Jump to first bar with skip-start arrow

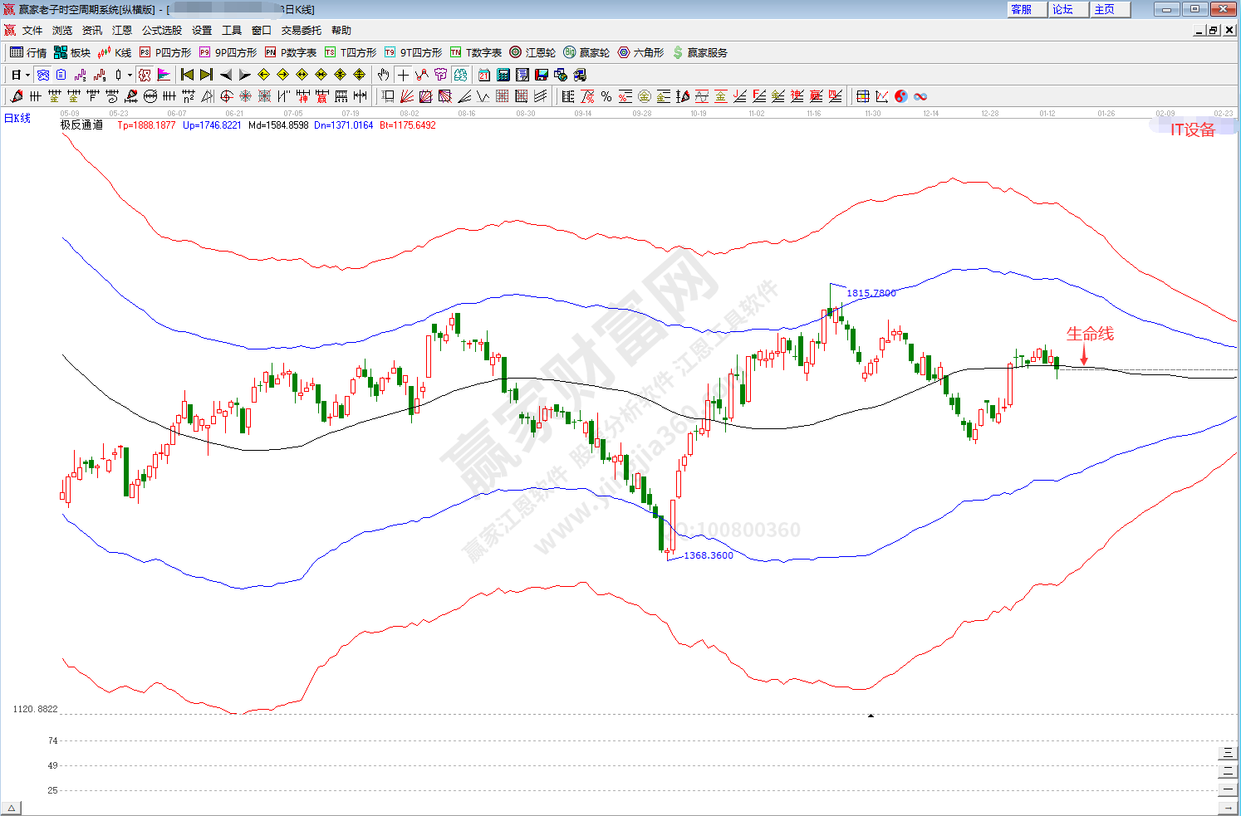(x=187, y=75)
